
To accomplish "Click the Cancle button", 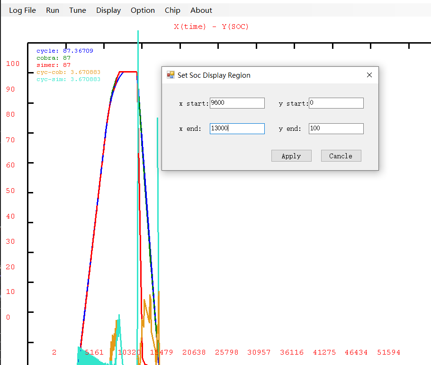I will 341,156.
